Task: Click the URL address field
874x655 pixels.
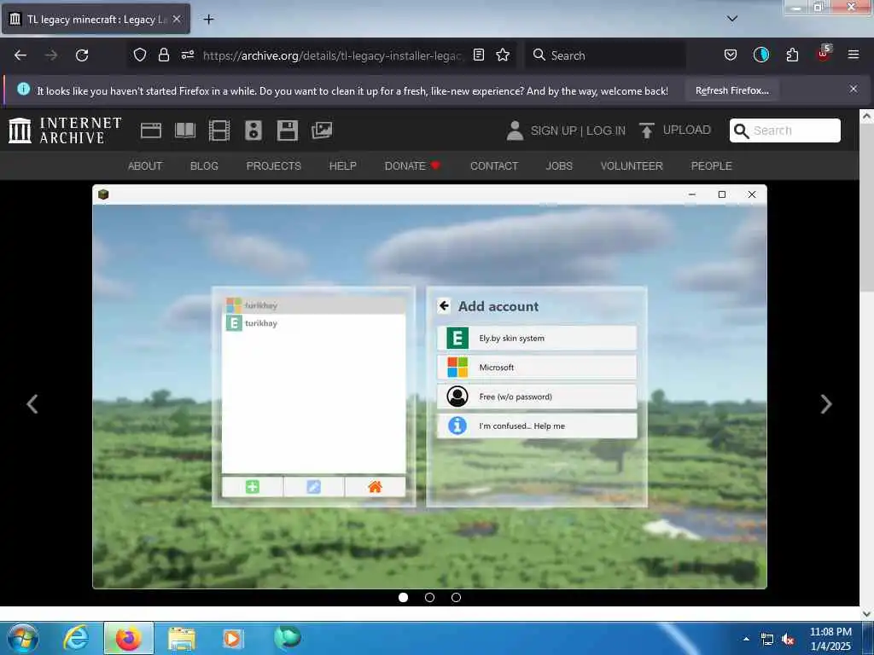Action: (333, 55)
